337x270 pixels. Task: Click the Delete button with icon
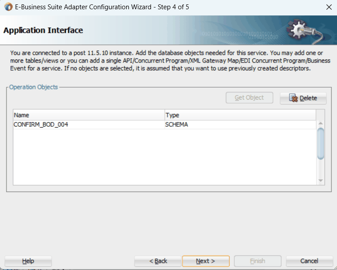tap(303, 98)
